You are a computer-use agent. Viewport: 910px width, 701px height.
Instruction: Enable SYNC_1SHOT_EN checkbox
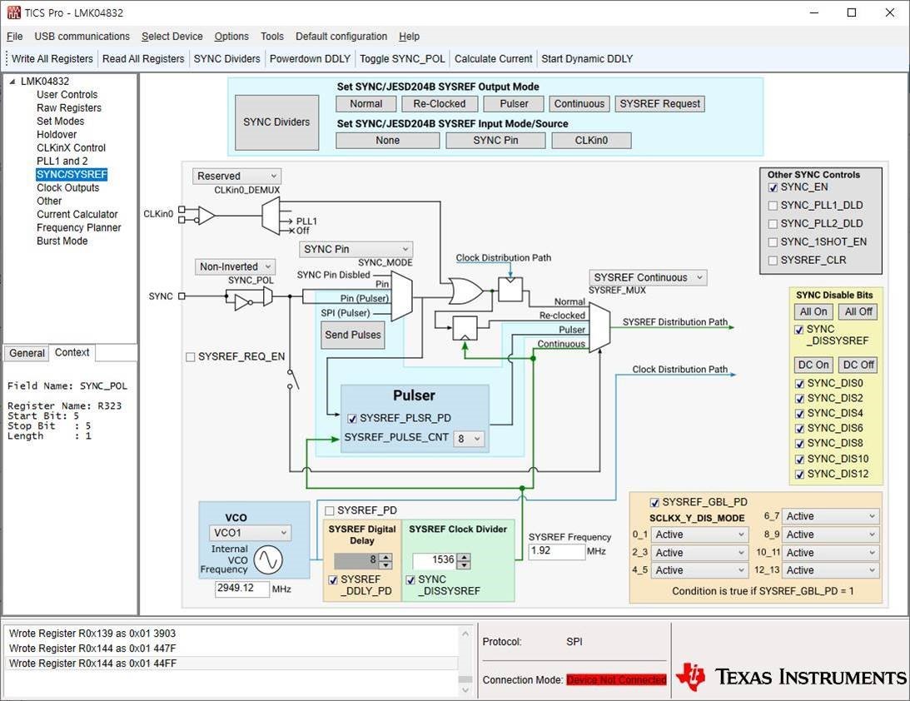click(x=773, y=242)
